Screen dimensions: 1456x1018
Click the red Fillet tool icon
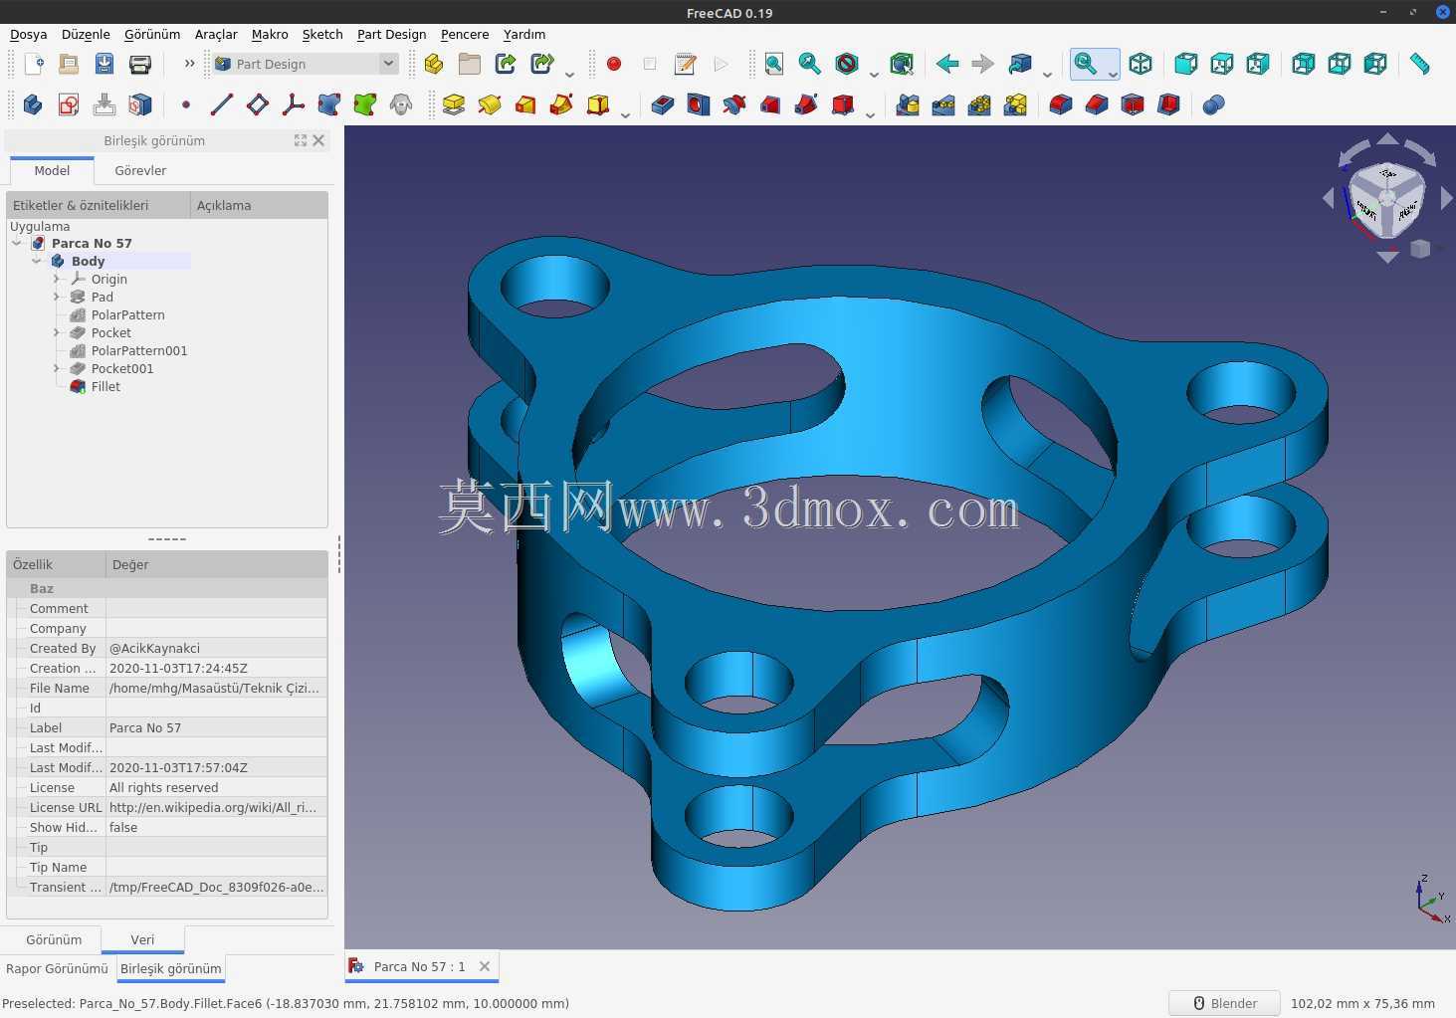click(x=1061, y=104)
